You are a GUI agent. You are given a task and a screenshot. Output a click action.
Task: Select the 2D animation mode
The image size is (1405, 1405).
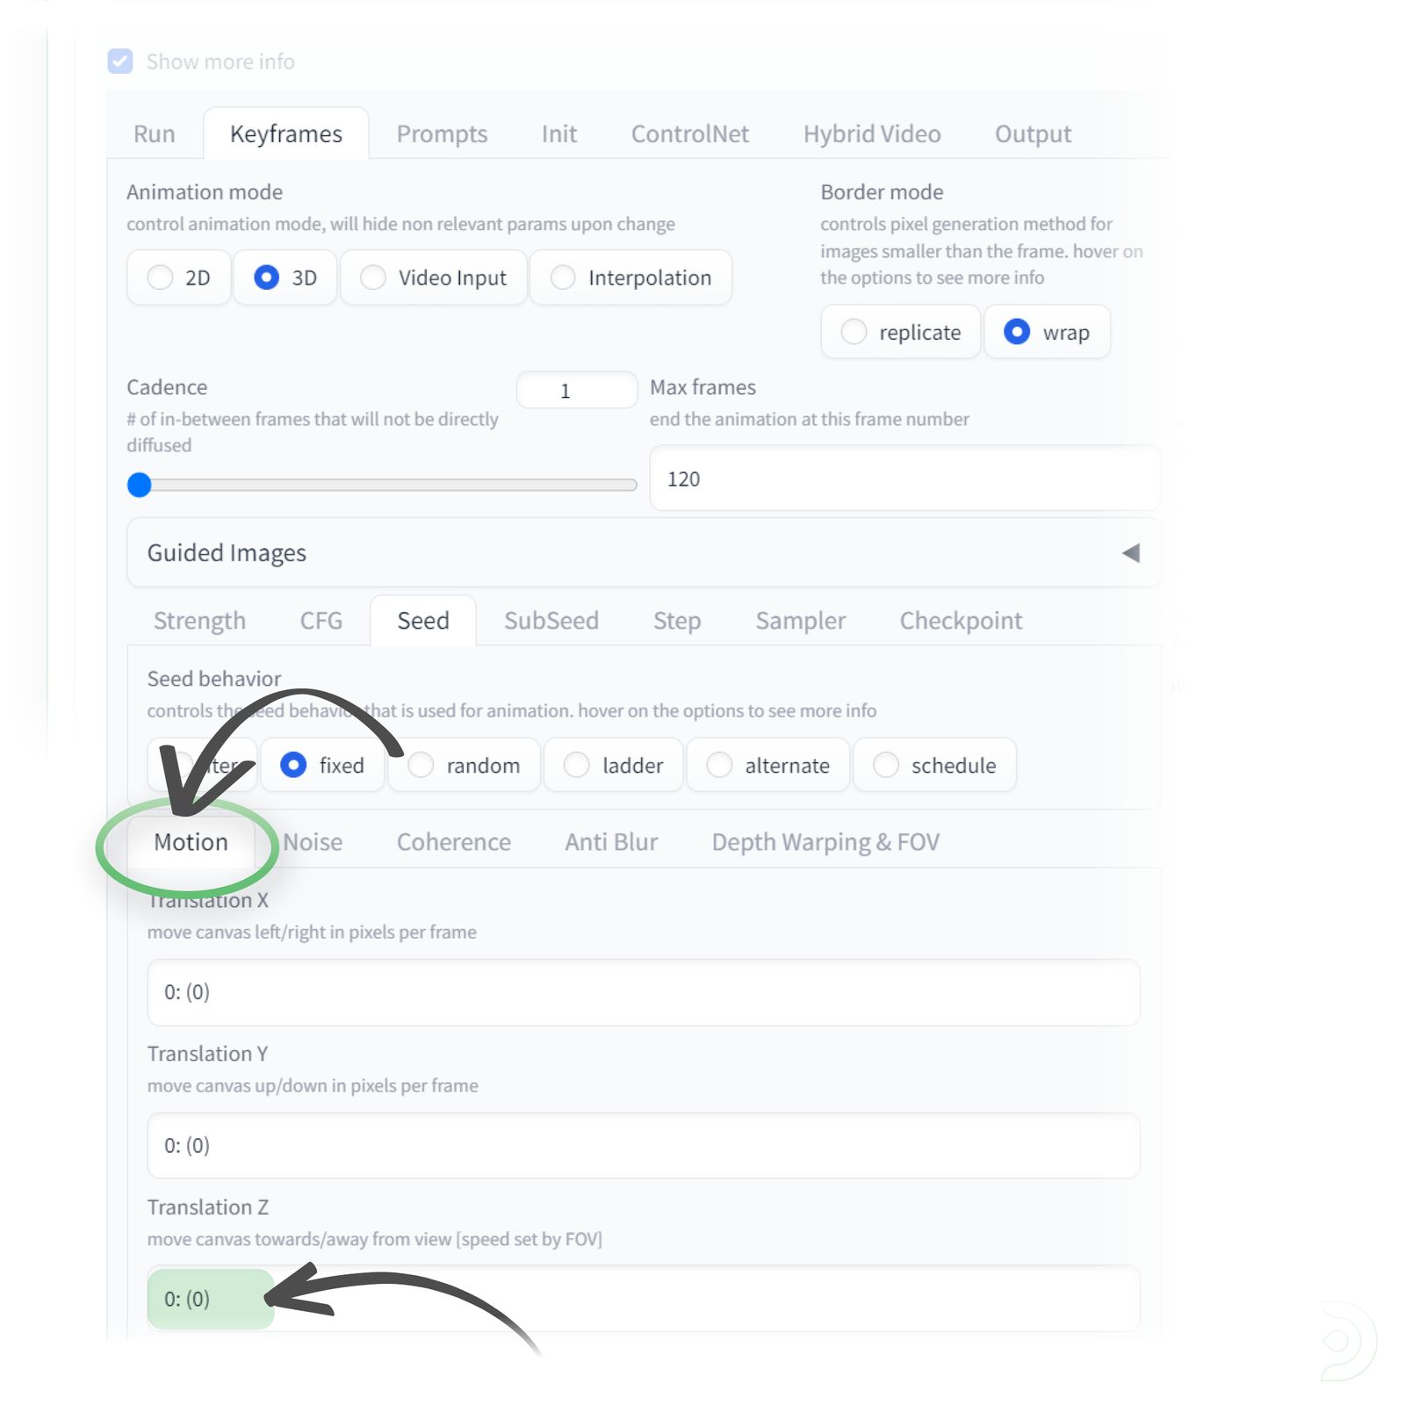click(159, 277)
